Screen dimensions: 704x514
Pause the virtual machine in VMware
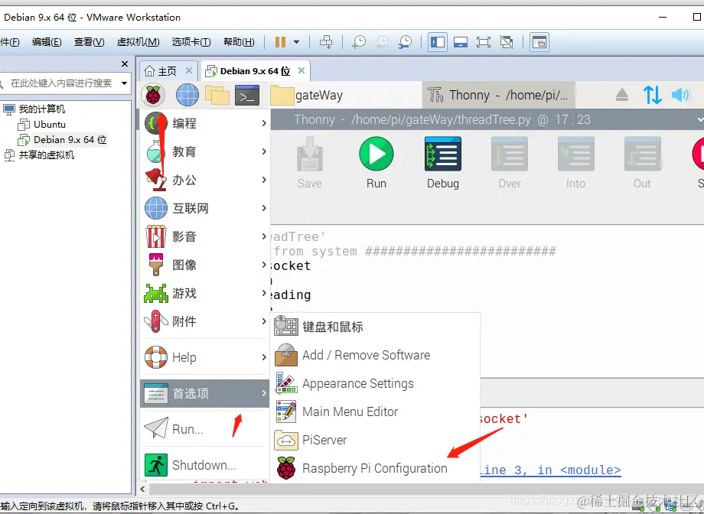point(281,42)
